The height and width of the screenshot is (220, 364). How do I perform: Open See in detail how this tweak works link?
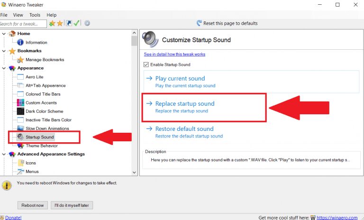[x=174, y=54]
